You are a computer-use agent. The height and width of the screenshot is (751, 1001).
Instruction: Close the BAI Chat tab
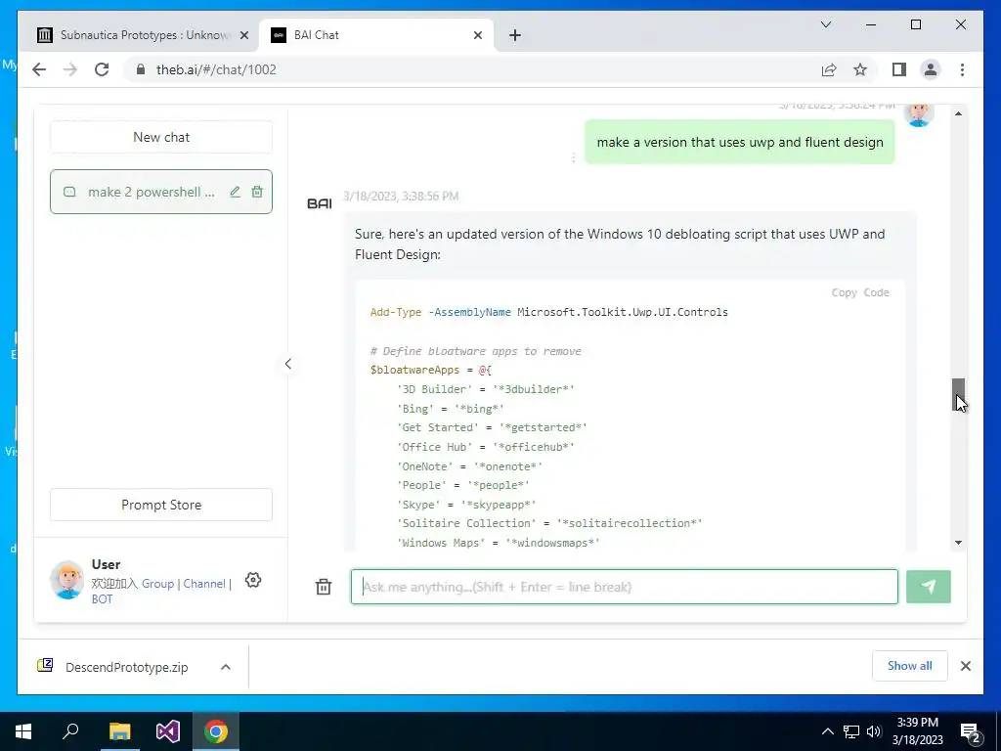[x=477, y=35]
